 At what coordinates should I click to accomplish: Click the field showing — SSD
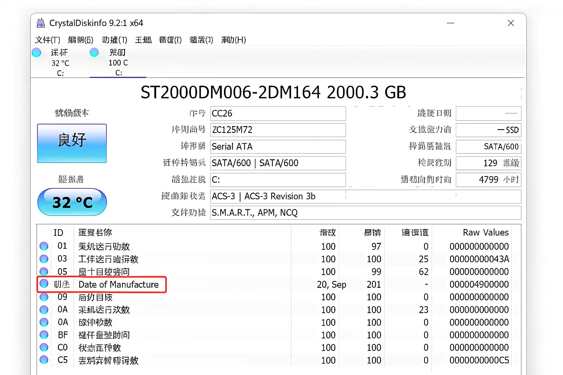(x=489, y=130)
